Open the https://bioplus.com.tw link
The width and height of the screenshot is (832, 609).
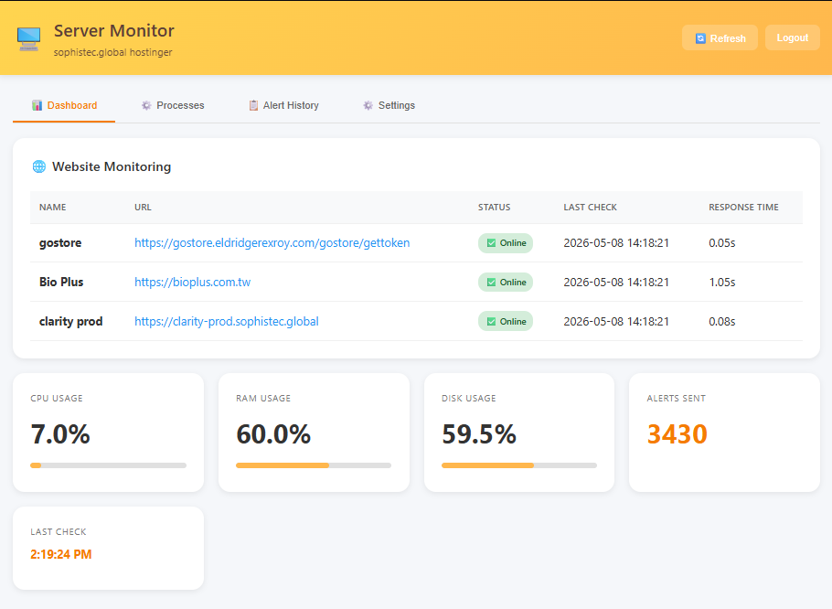192,283
